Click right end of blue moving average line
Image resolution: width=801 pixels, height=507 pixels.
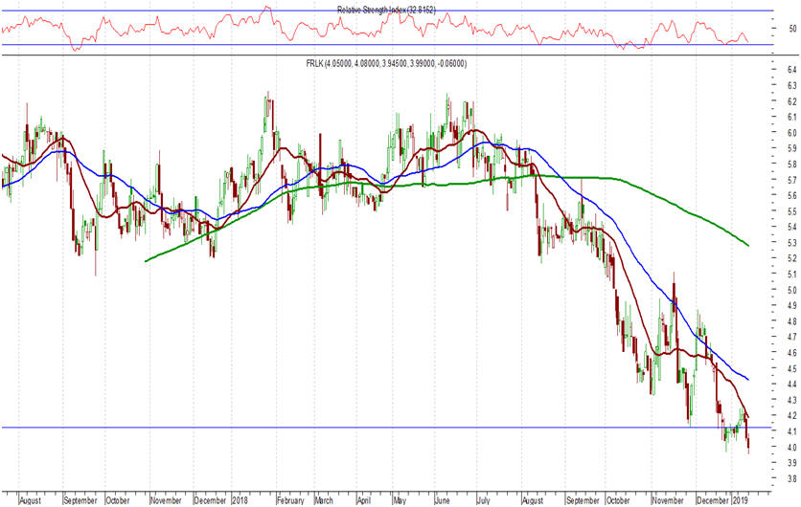click(x=747, y=380)
